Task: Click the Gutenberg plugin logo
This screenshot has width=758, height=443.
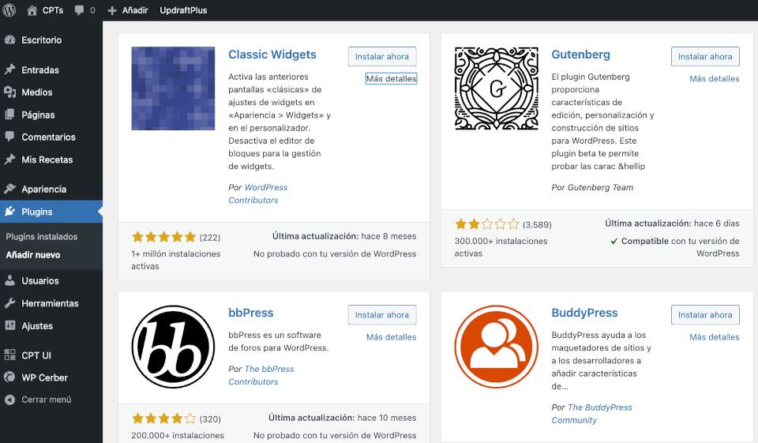Action: 497,88
